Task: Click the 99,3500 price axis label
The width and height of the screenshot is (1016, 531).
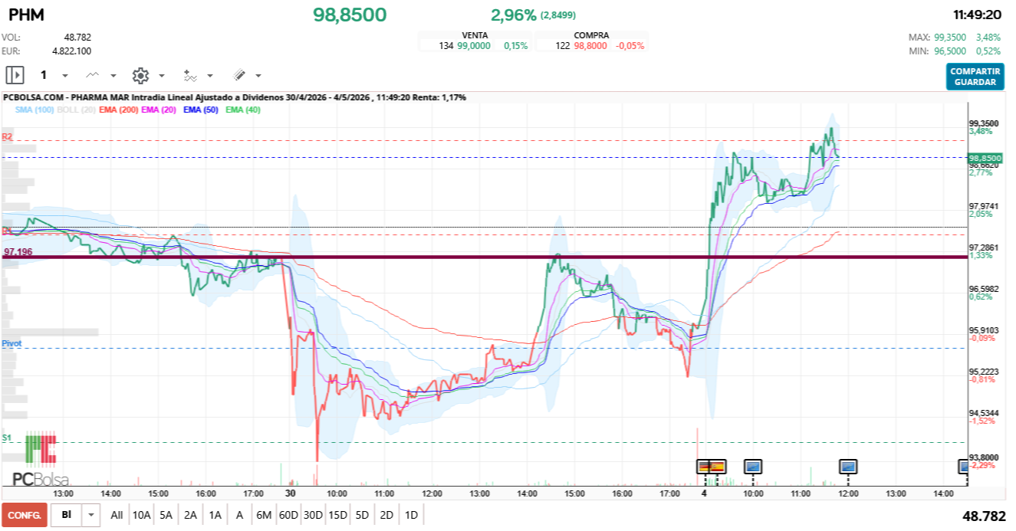Action: click(x=985, y=123)
